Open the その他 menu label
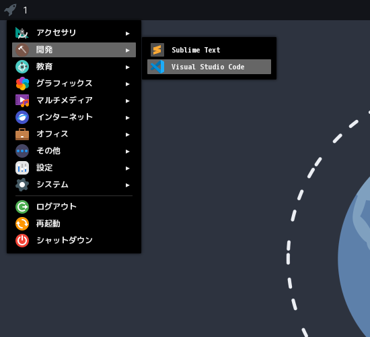 48,151
